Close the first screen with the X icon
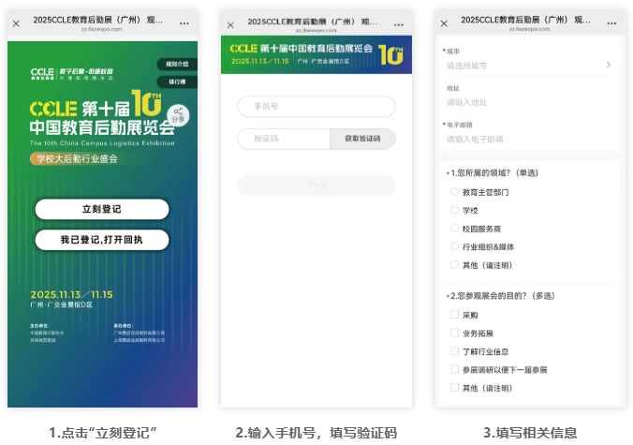 tap(16, 23)
